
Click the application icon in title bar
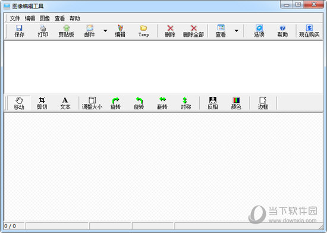7,6
